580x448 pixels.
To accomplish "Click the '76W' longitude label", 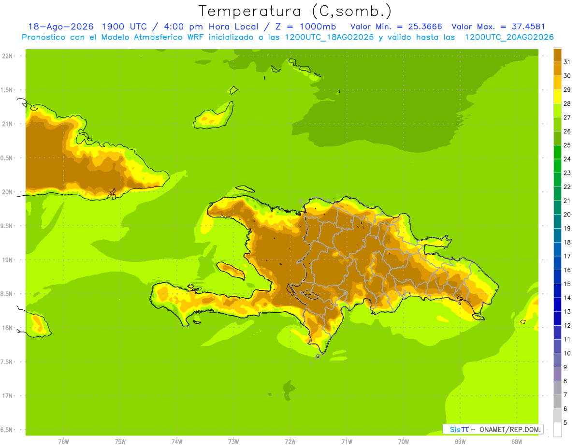I will [63, 442].
